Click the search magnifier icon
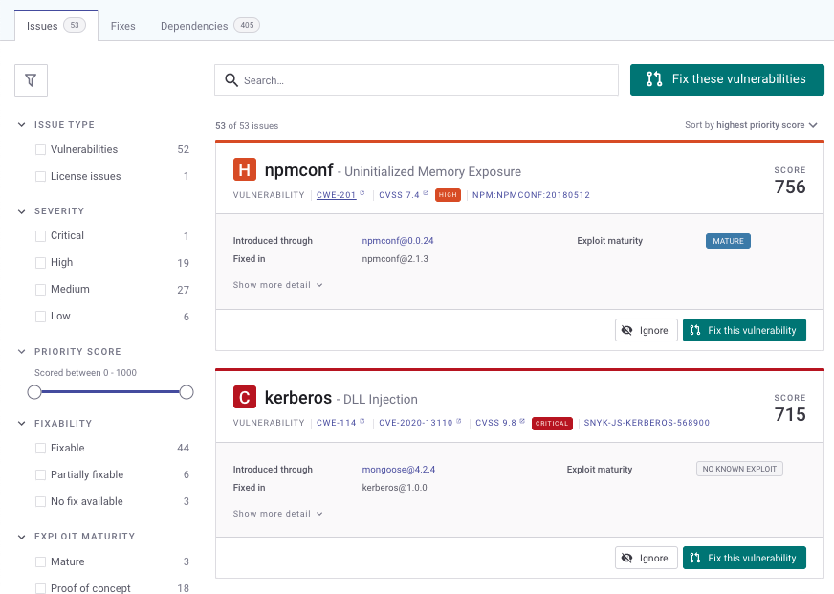 click(231, 80)
